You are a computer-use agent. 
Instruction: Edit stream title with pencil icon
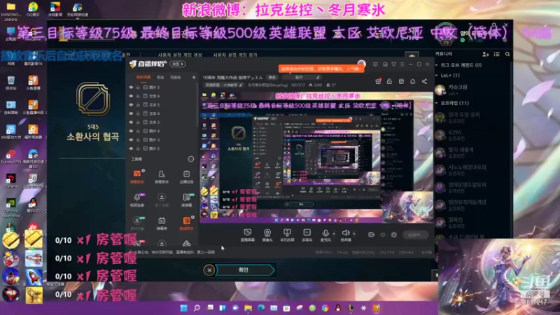coord(318,77)
